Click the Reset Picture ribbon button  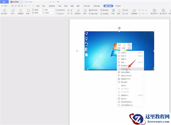(105, 13)
